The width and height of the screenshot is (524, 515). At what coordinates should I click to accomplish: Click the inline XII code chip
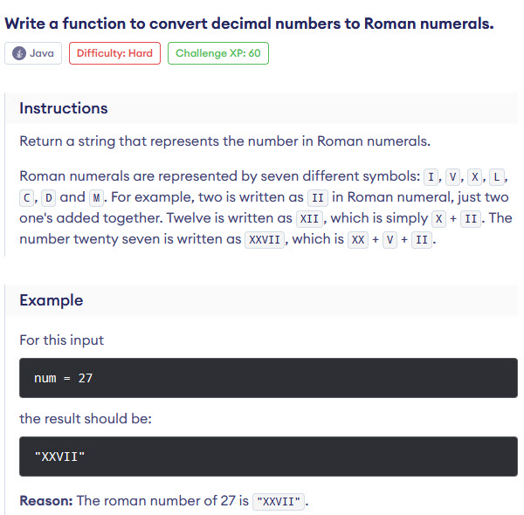[x=309, y=219]
